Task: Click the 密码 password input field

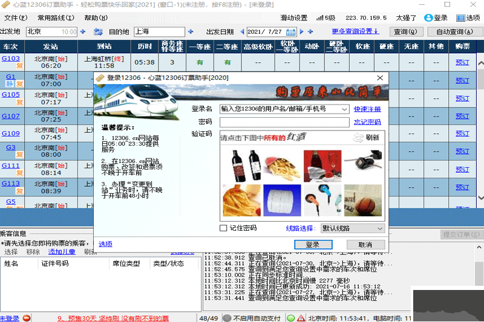Action: pyautogui.click(x=284, y=122)
